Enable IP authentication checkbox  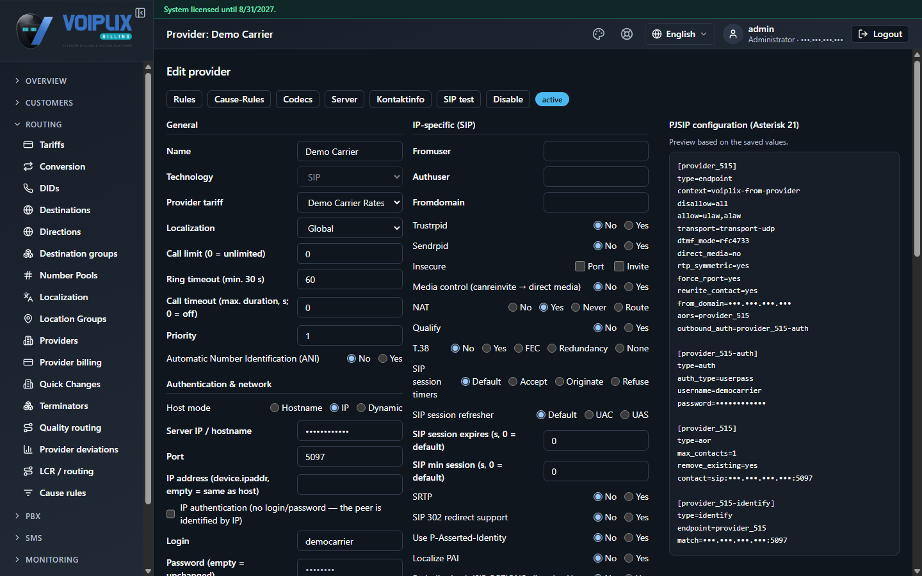[x=170, y=514]
